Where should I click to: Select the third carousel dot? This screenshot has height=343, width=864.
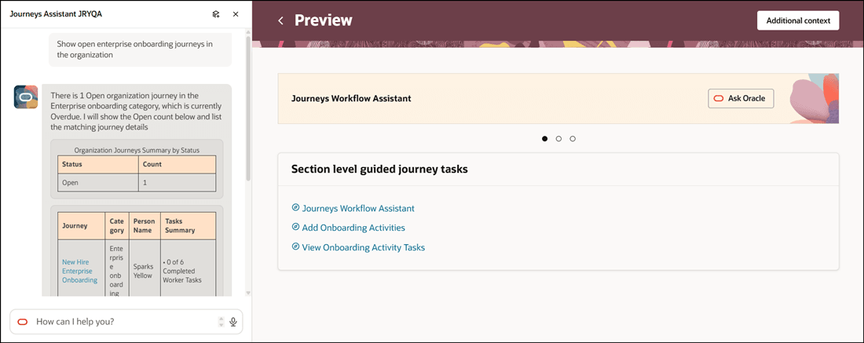(573, 139)
